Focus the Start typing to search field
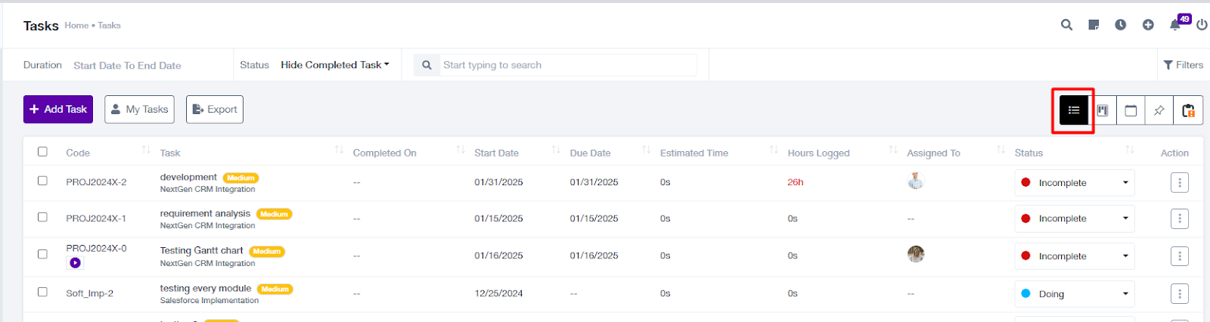 pos(567,65)
